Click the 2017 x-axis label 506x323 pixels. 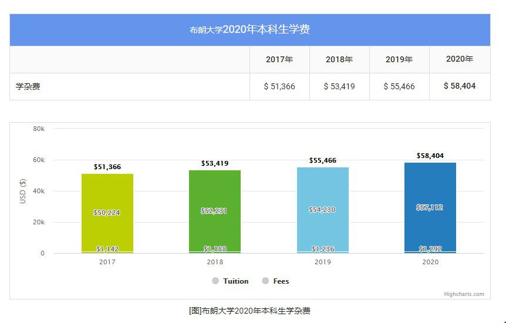pos(107,262)
